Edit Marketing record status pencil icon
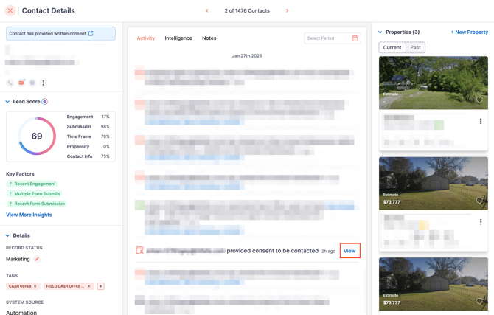The height and width of the screenshot is (315, 494). click(x=37, y=259)
